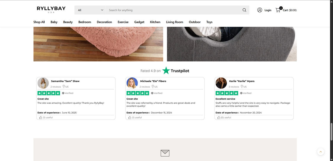Open the Living Room category
The image size is (333, 161).
(x=174, y=22)
